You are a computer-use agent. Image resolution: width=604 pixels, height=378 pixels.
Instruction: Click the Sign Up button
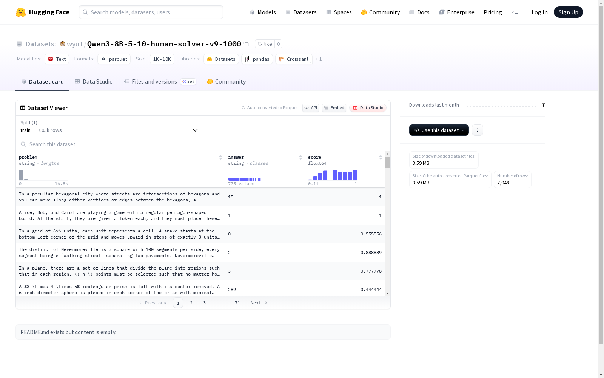point(568,12)
